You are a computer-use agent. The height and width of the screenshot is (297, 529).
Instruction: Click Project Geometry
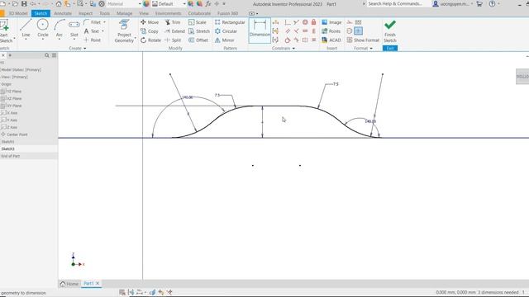[x=124, y=31]
